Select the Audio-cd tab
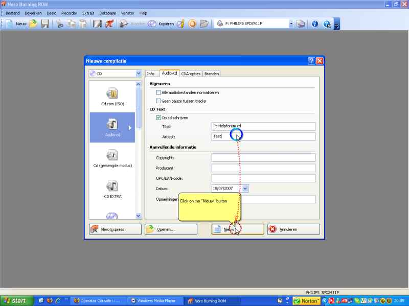This screenshot has height=306, width=409. tap(169, 73)
